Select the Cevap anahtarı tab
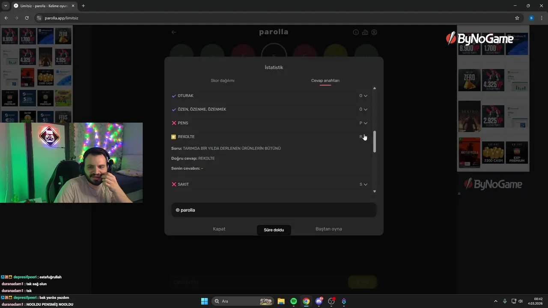 pyautogui.click(x=325, y=80)
